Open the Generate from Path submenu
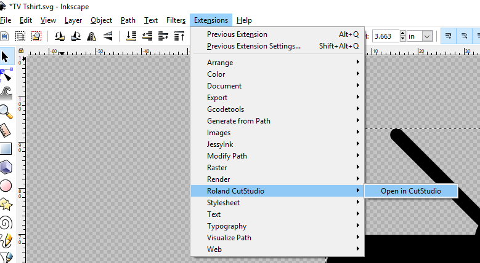The image size is (480, 263). coord(277,121)
